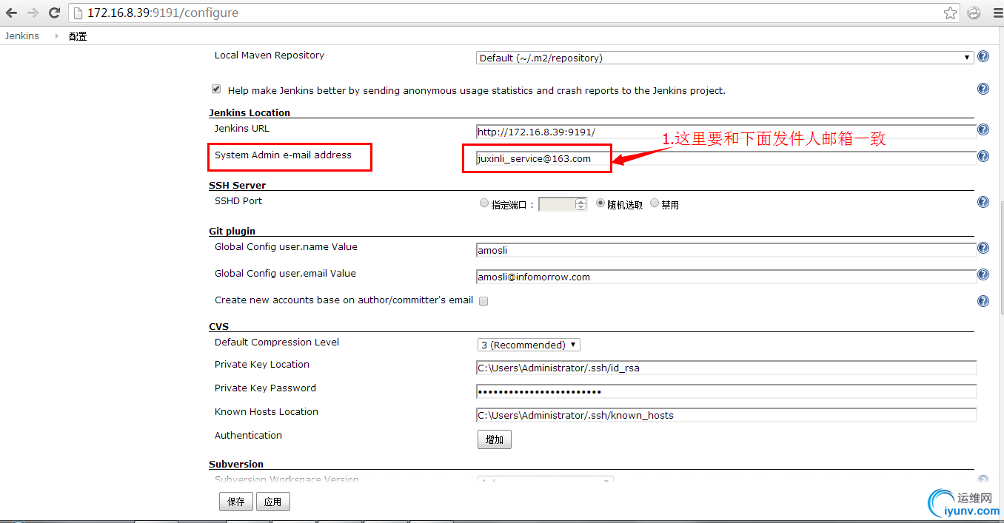This screenshot has height=523, width=1004.
Task: Click the System Admin e-mail address field
Action: tap(726, 158)
